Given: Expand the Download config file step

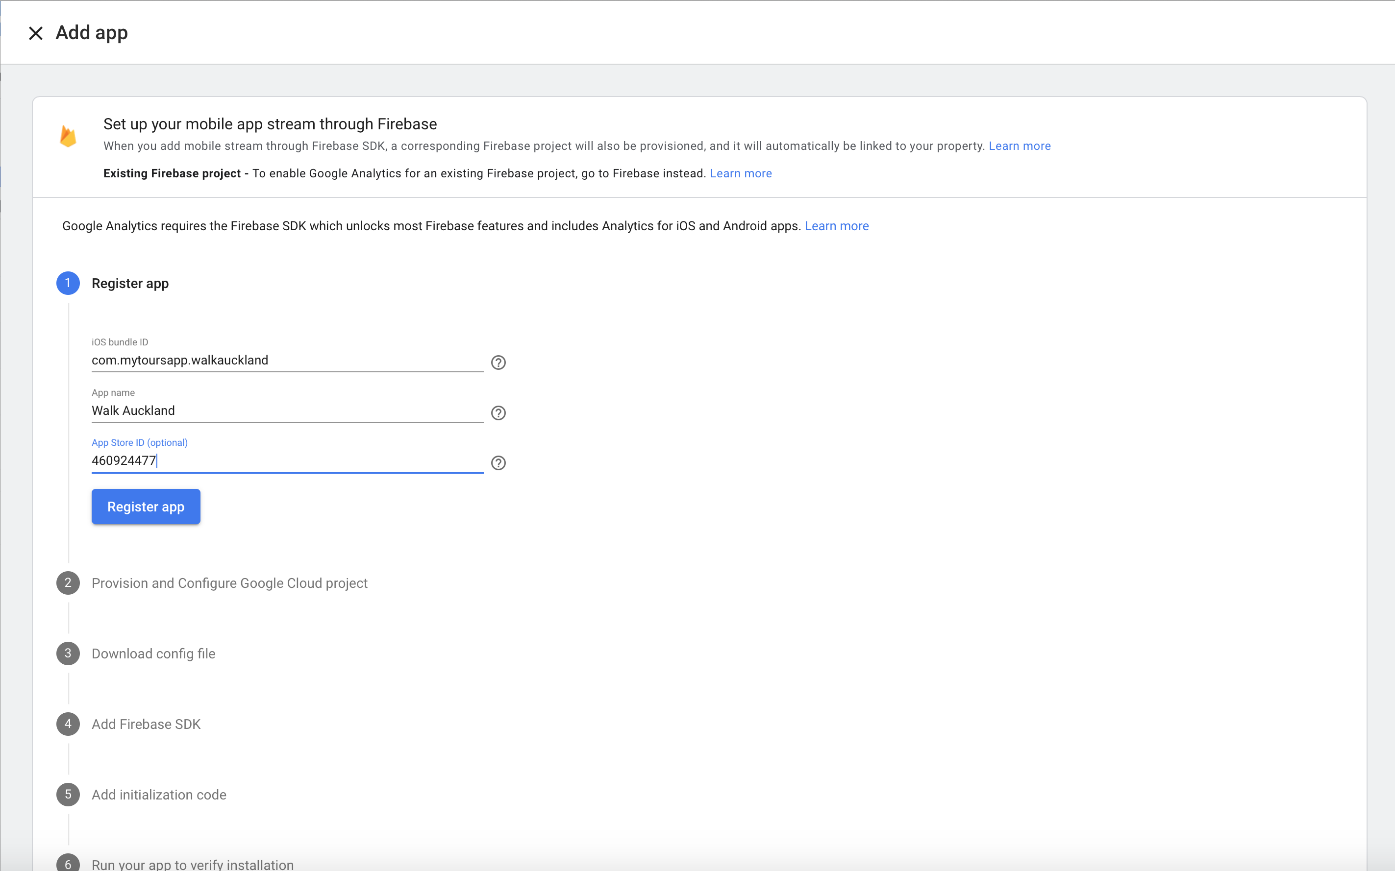Looking at the screenshot, I should 153,654.
